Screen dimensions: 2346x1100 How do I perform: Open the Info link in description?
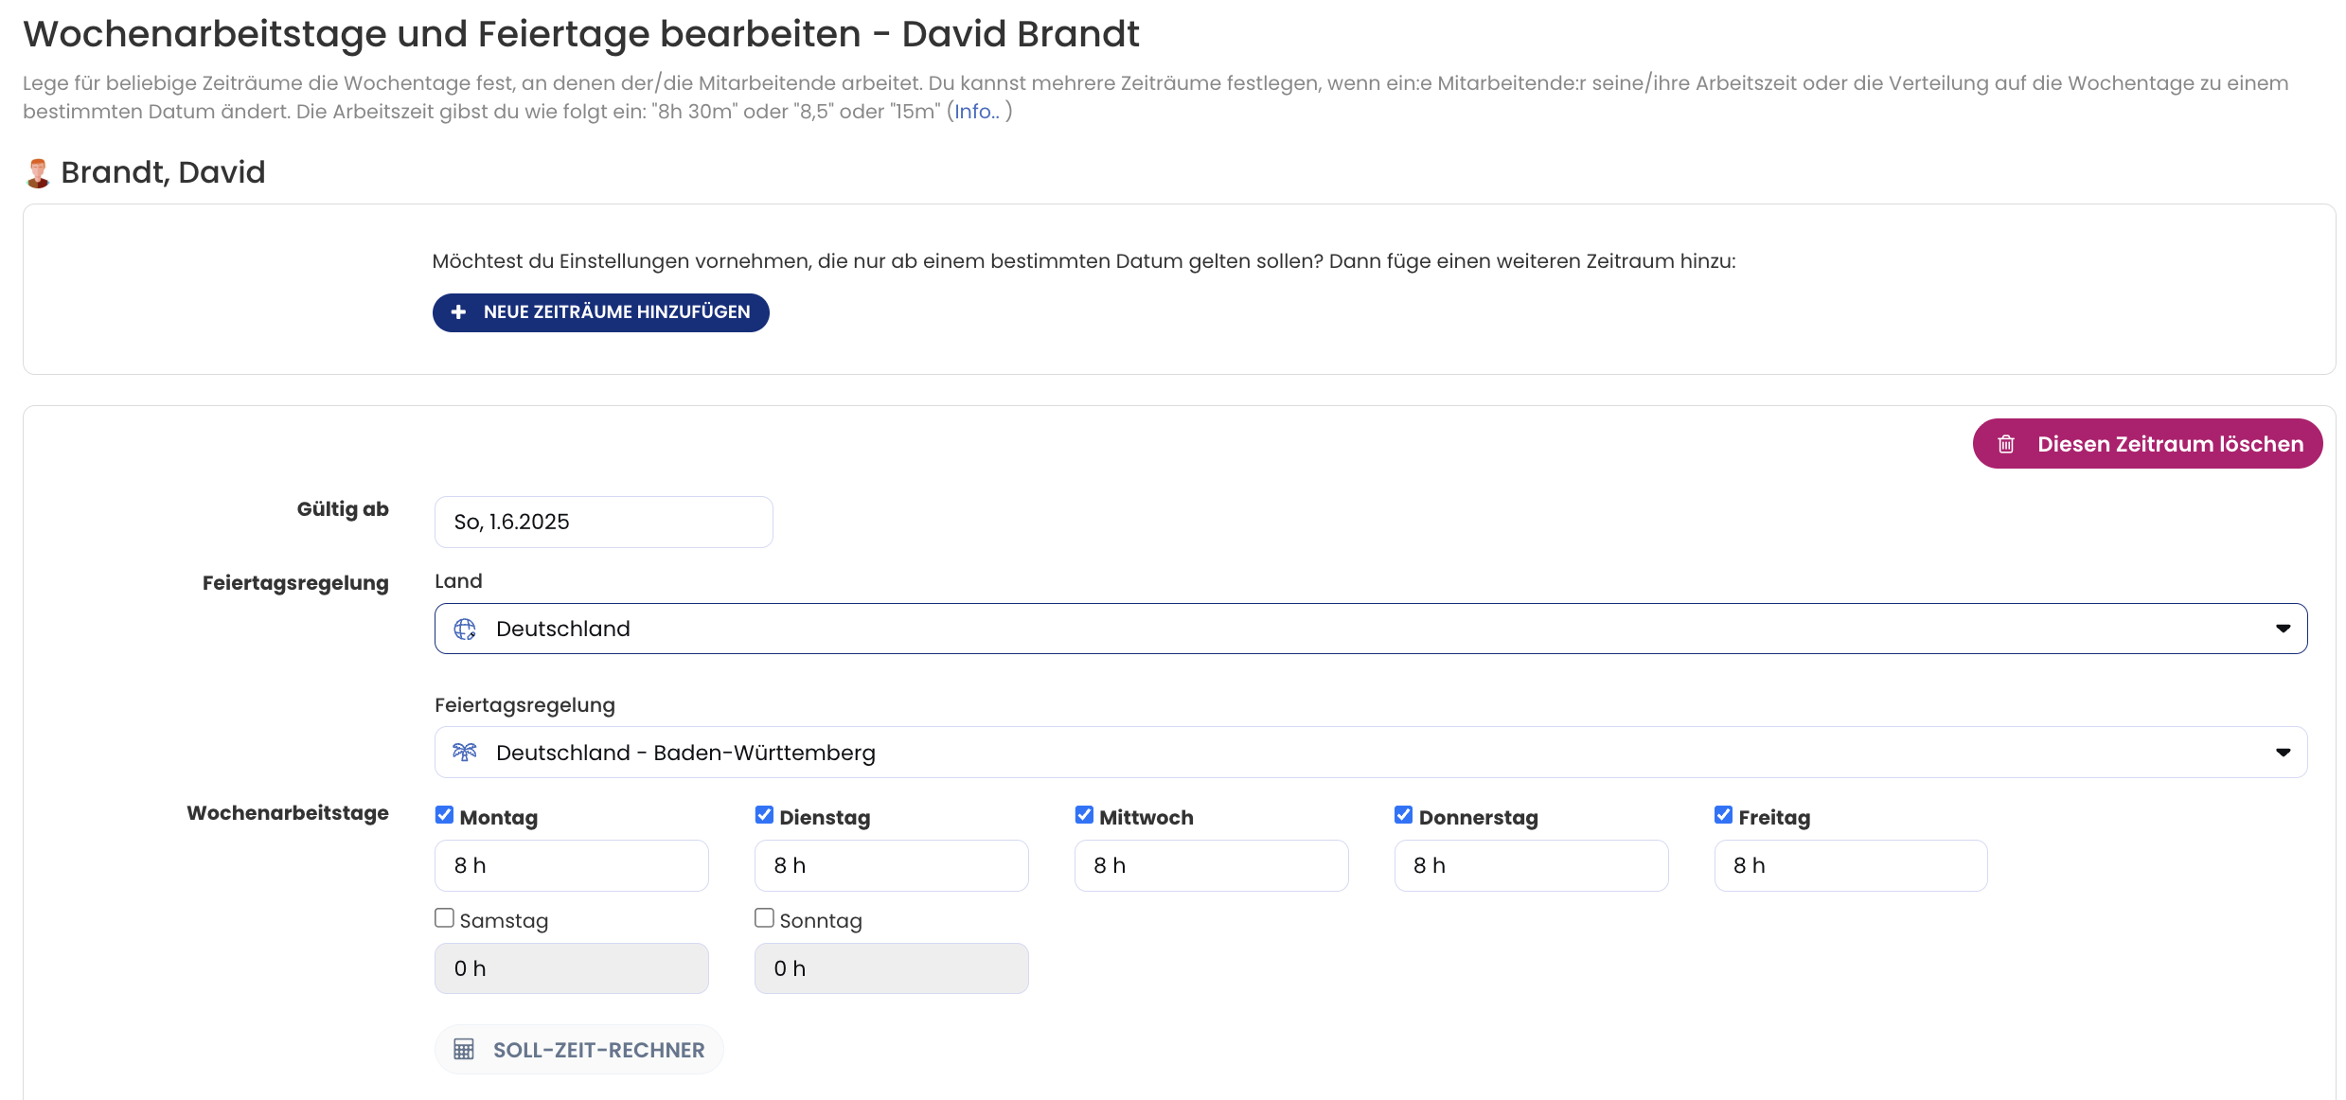click(976, 112)
